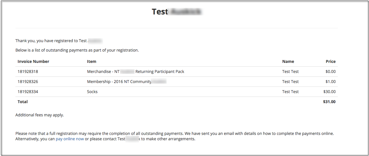The height and width of the screenshot is (156, 369).
Task: Click the $31.00 total amount
Action: (329, 102)
